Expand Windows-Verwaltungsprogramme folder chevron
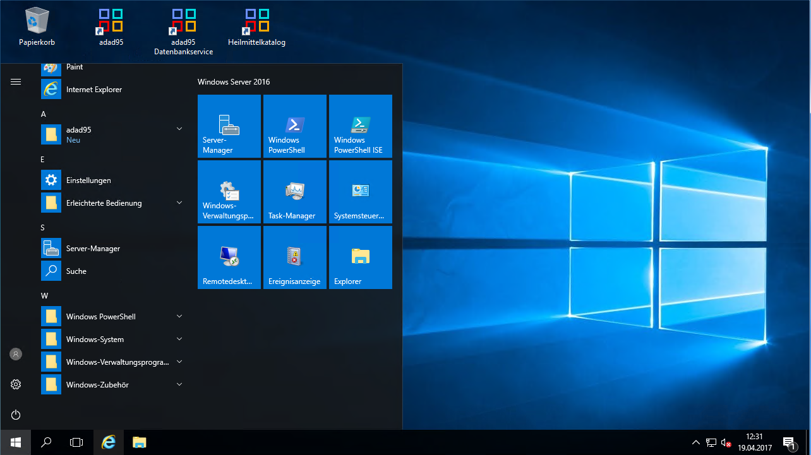This screenshot has height=455, width=811. pyautogui.click(x=179, y=362)
